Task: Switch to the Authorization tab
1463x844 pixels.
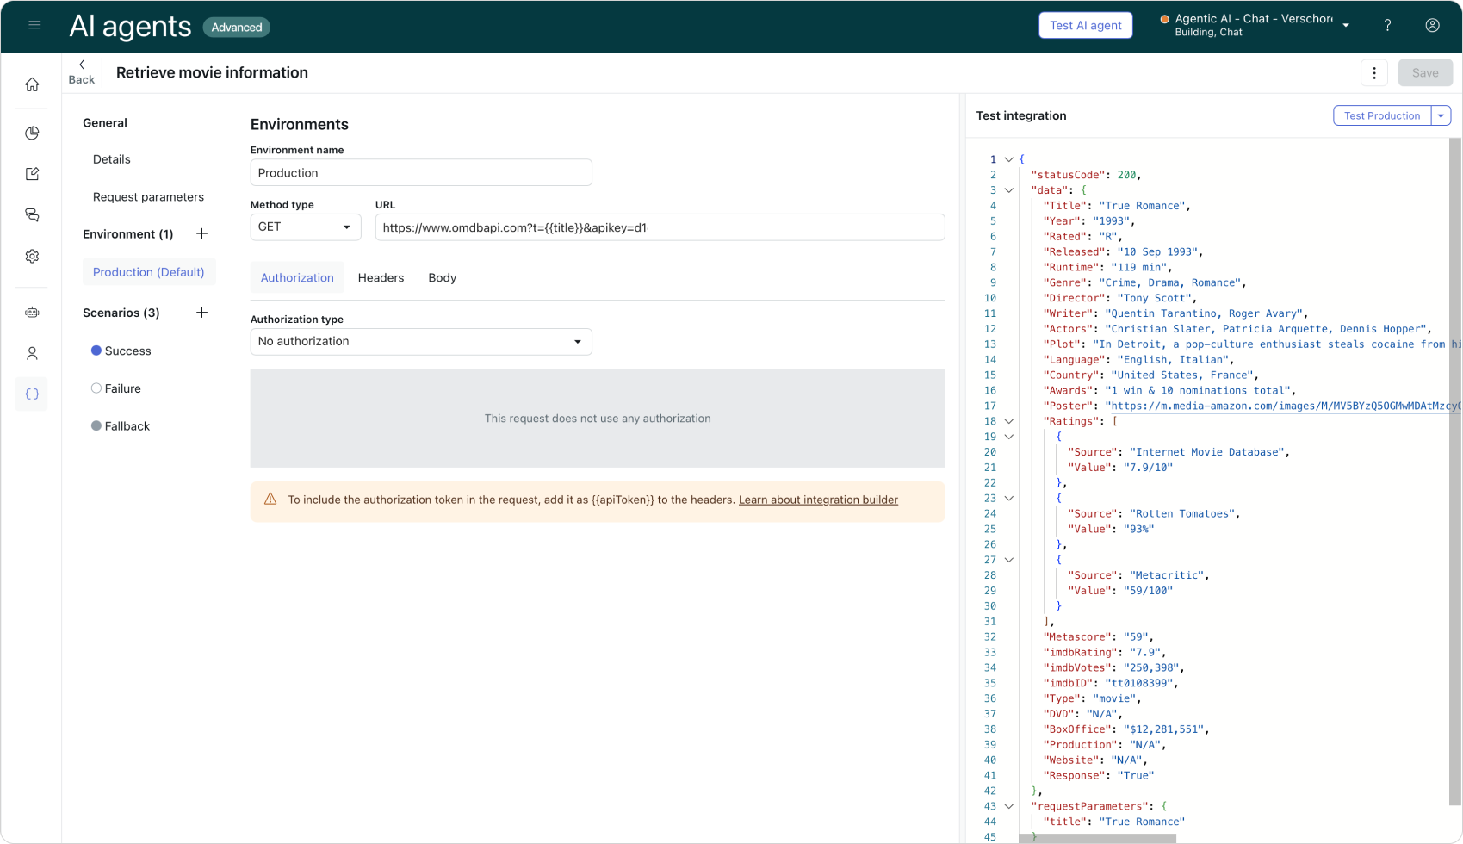Action: (297, 277)
